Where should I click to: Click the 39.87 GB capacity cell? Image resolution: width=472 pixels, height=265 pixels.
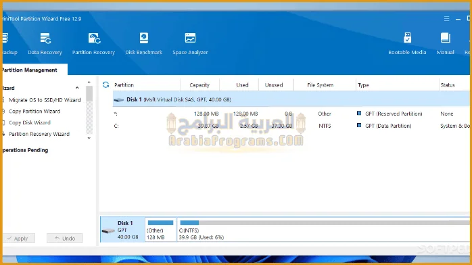point(208,126)
